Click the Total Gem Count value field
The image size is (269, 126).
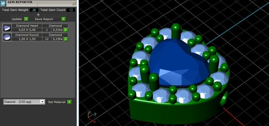pyautogui.click(x=71, y=10)
